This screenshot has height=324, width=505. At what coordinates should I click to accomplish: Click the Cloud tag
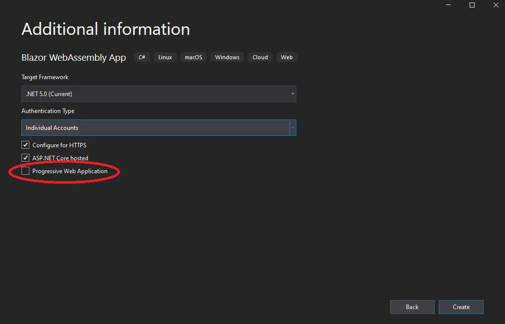pos(260,57)
